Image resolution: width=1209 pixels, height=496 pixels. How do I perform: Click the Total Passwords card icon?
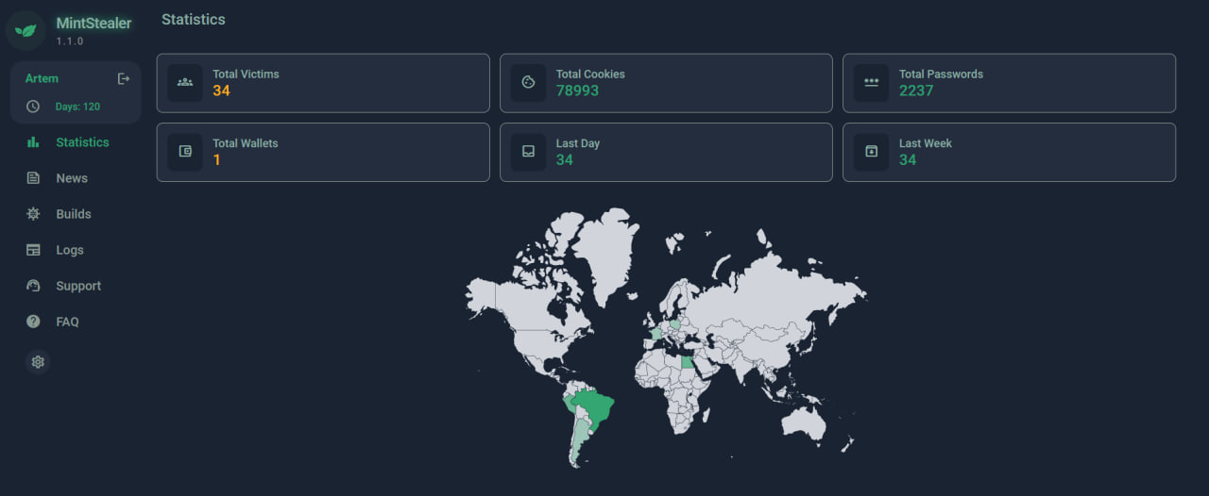pyautogui.click(x=871, y=83)
